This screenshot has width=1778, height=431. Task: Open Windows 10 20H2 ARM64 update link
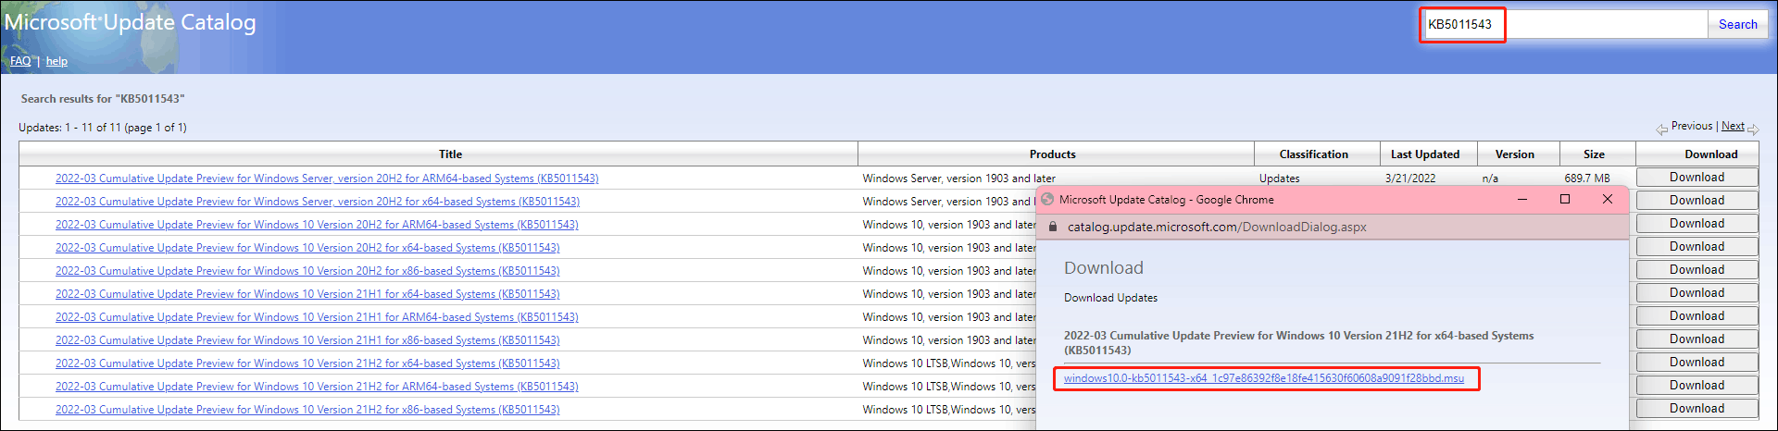(317, 225)
